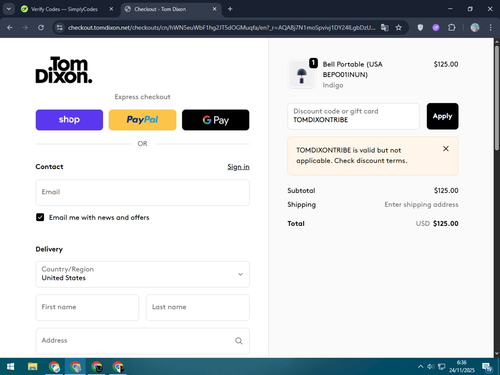Click the address search magnifier icon
500x375 pixels.
(239, 341)
